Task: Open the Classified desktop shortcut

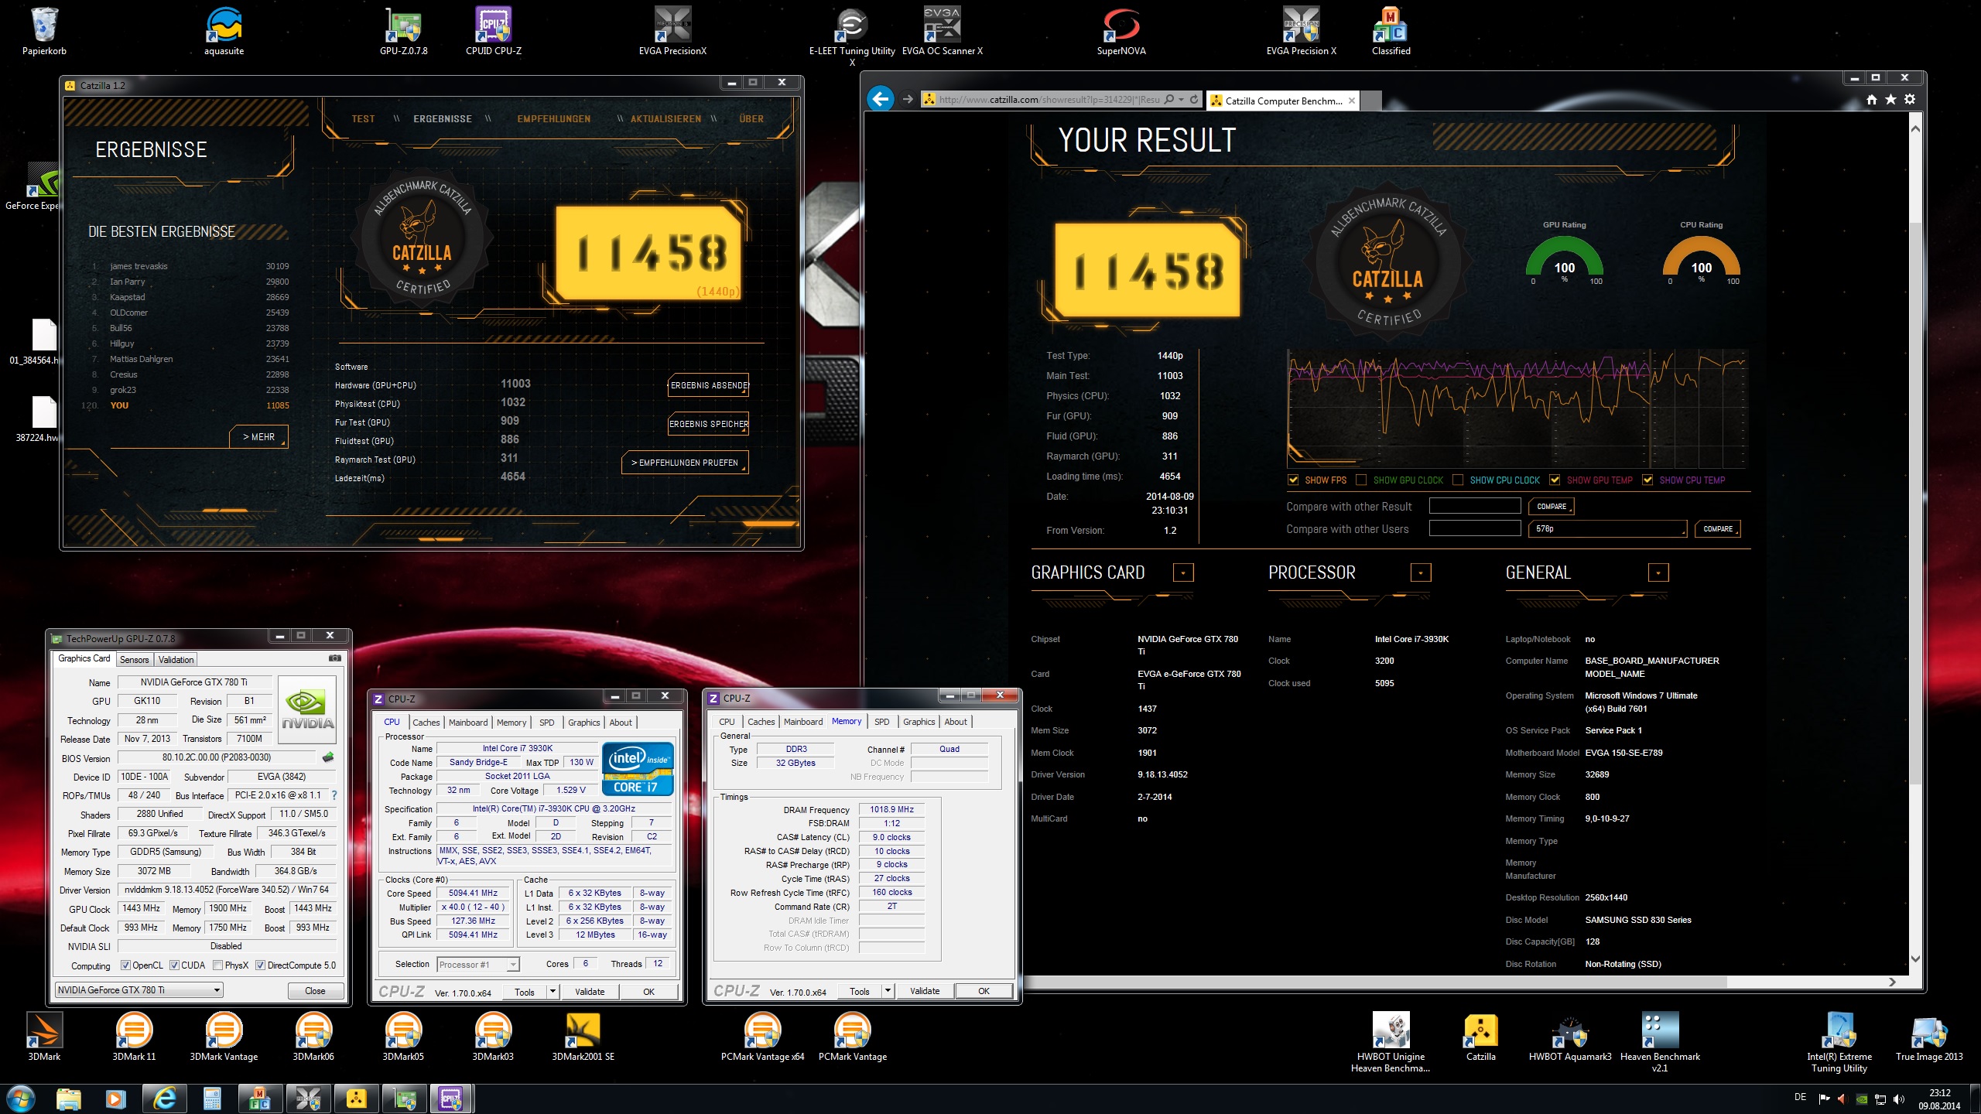Action: [1391, 31]
